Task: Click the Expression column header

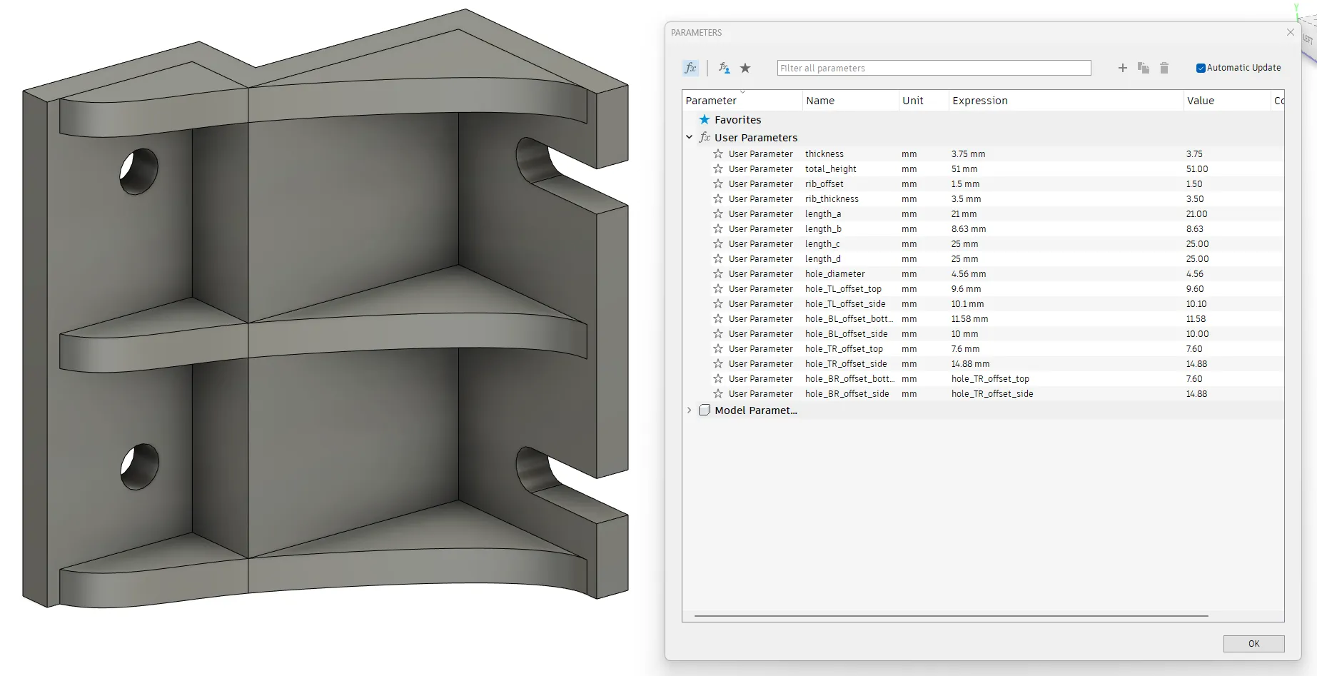Action: 979,101
